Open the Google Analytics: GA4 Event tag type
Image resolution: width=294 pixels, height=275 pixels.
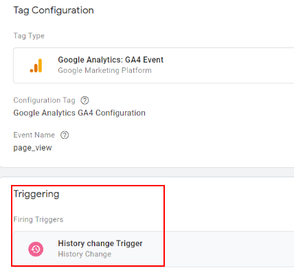[111, 60]
